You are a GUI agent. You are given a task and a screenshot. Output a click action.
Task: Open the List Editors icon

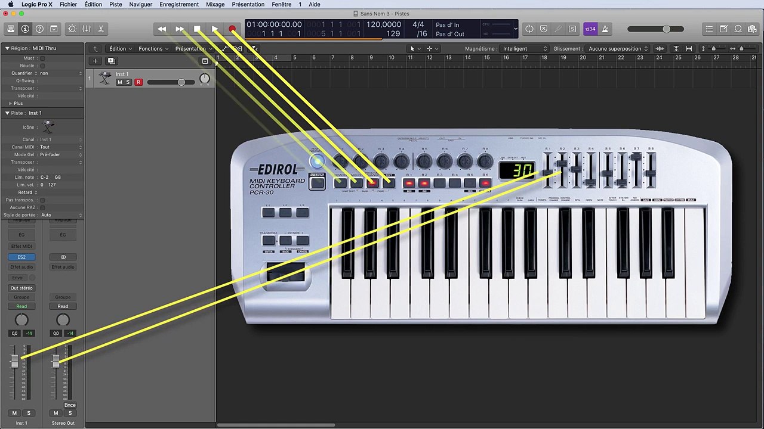coord(709,29)
